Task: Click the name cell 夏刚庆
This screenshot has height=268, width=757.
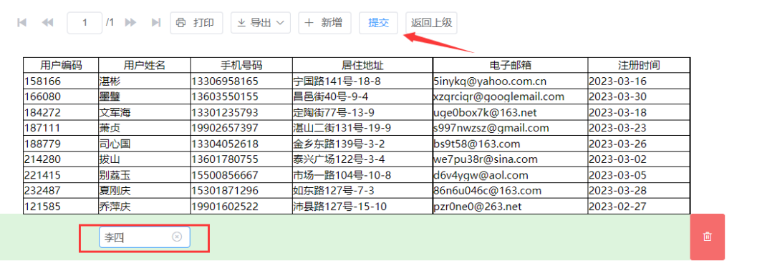Action: pyautogui.click(x=145, y=191)
